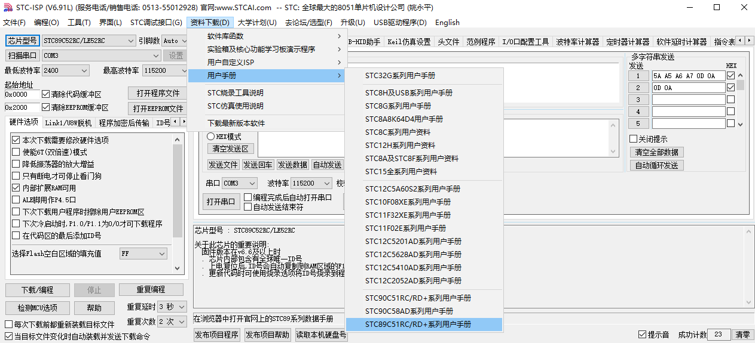Viewport: 755px width, 343px height.
Task: Expand the Flash fill value FF dropdown
Action: coord(162,254)
